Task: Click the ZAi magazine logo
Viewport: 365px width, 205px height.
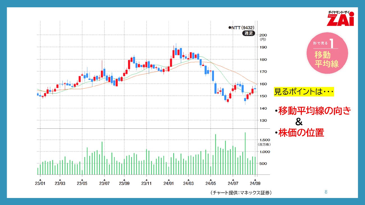Action: (x=341, y=19)
